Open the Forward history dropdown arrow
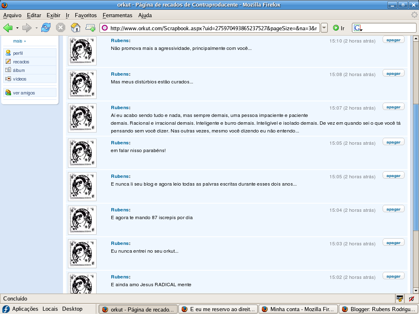Screen dimensions: 419x314 click(36, 28)
